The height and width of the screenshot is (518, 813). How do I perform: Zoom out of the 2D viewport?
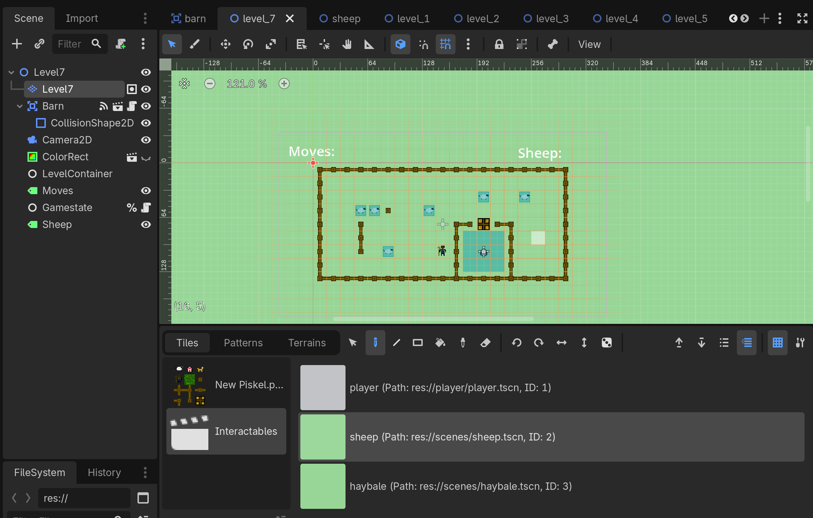click(210, 84)
